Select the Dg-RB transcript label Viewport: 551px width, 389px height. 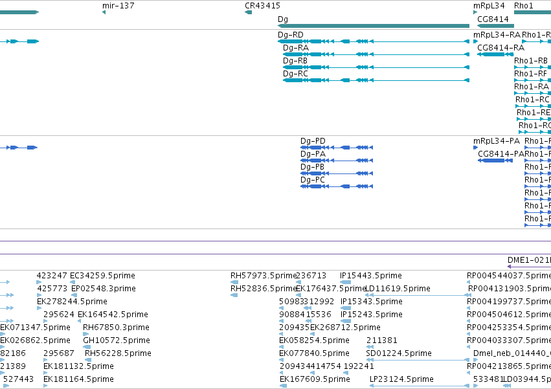coord(295,61)
